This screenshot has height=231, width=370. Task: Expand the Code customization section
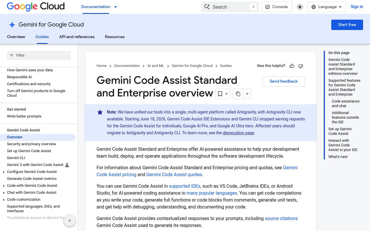pyautogui.click(x=3, y=200)
